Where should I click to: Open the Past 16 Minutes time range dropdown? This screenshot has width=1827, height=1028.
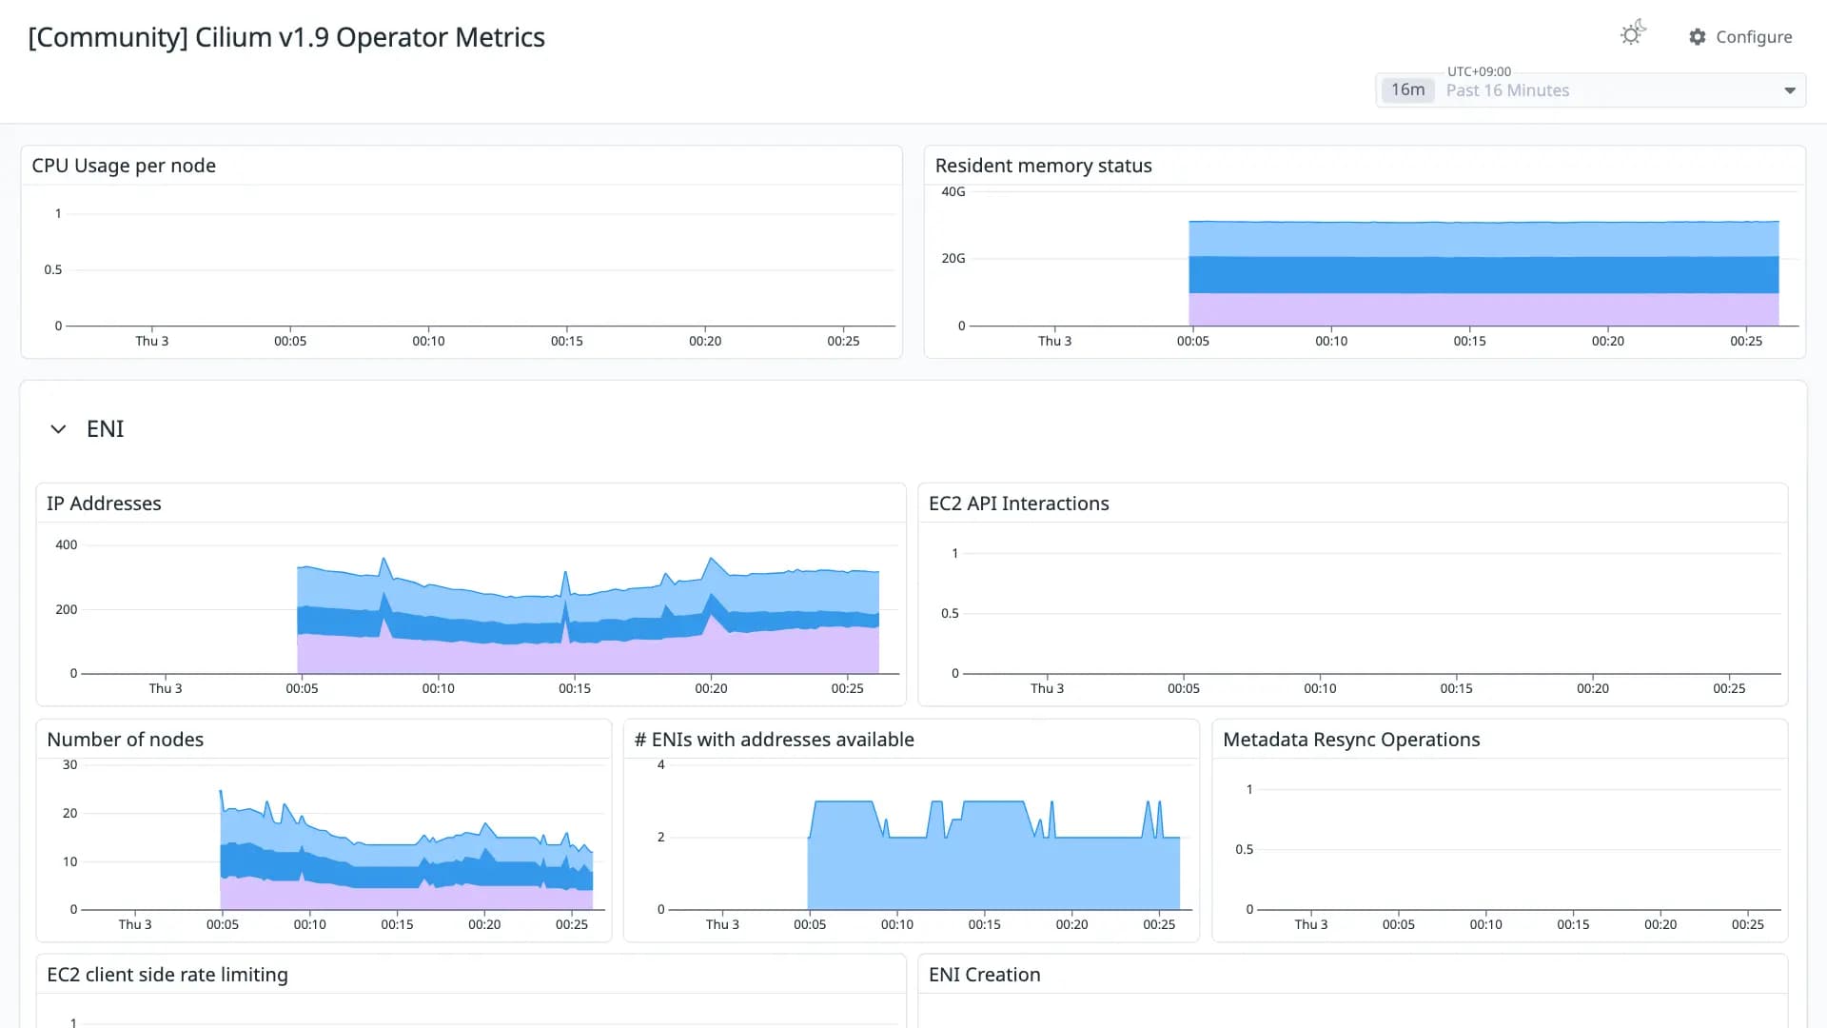click(x=1590, y=90)
